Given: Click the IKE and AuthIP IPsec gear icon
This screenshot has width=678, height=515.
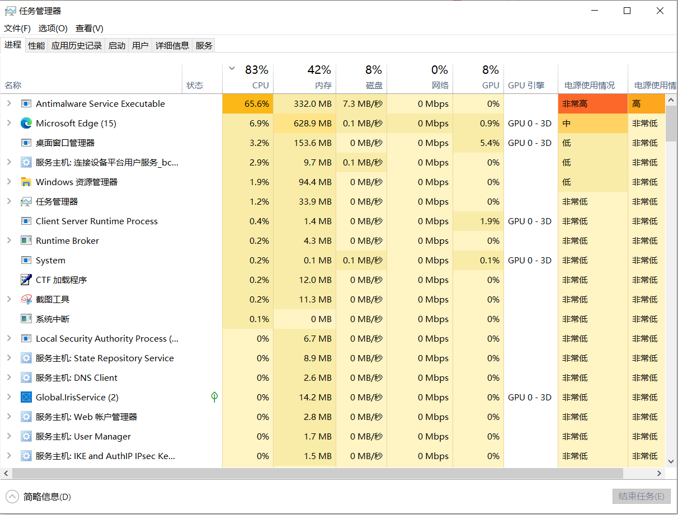Looking at the screenshot, I should pyautogui.click(x=26, y=456).
